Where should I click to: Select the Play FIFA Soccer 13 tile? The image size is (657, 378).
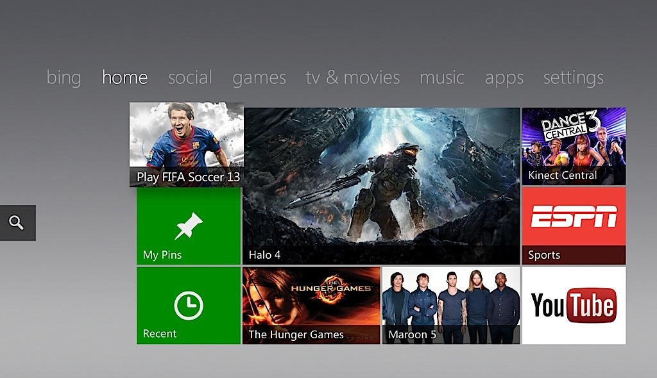(x=187, y=144)
